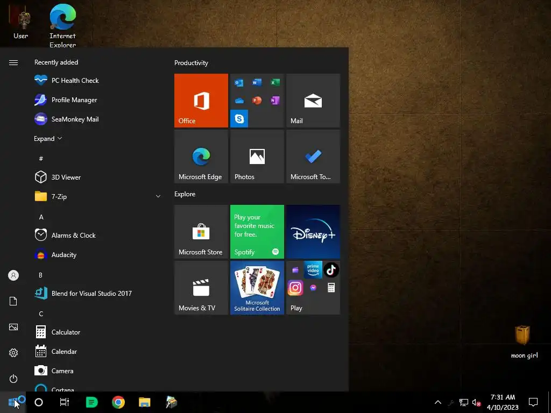Image resolution: width=551 pixels, height=413 pixels.
Task: Open the Disney+ tile
Action: (313, 232)
